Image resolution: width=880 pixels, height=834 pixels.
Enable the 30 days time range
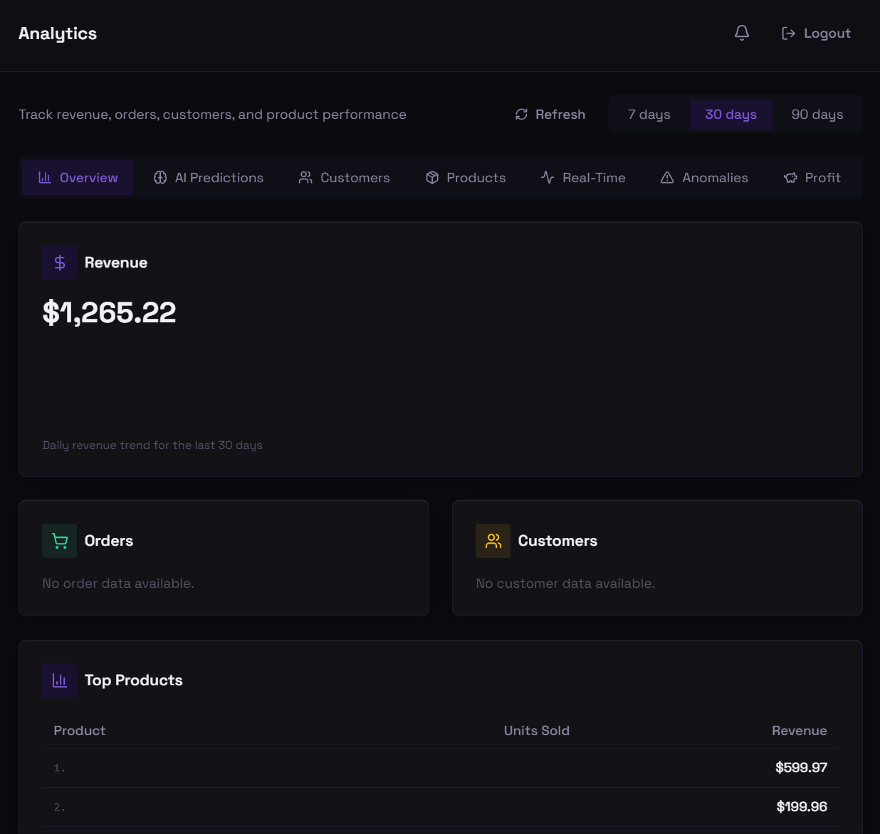(x=730, y=114)
